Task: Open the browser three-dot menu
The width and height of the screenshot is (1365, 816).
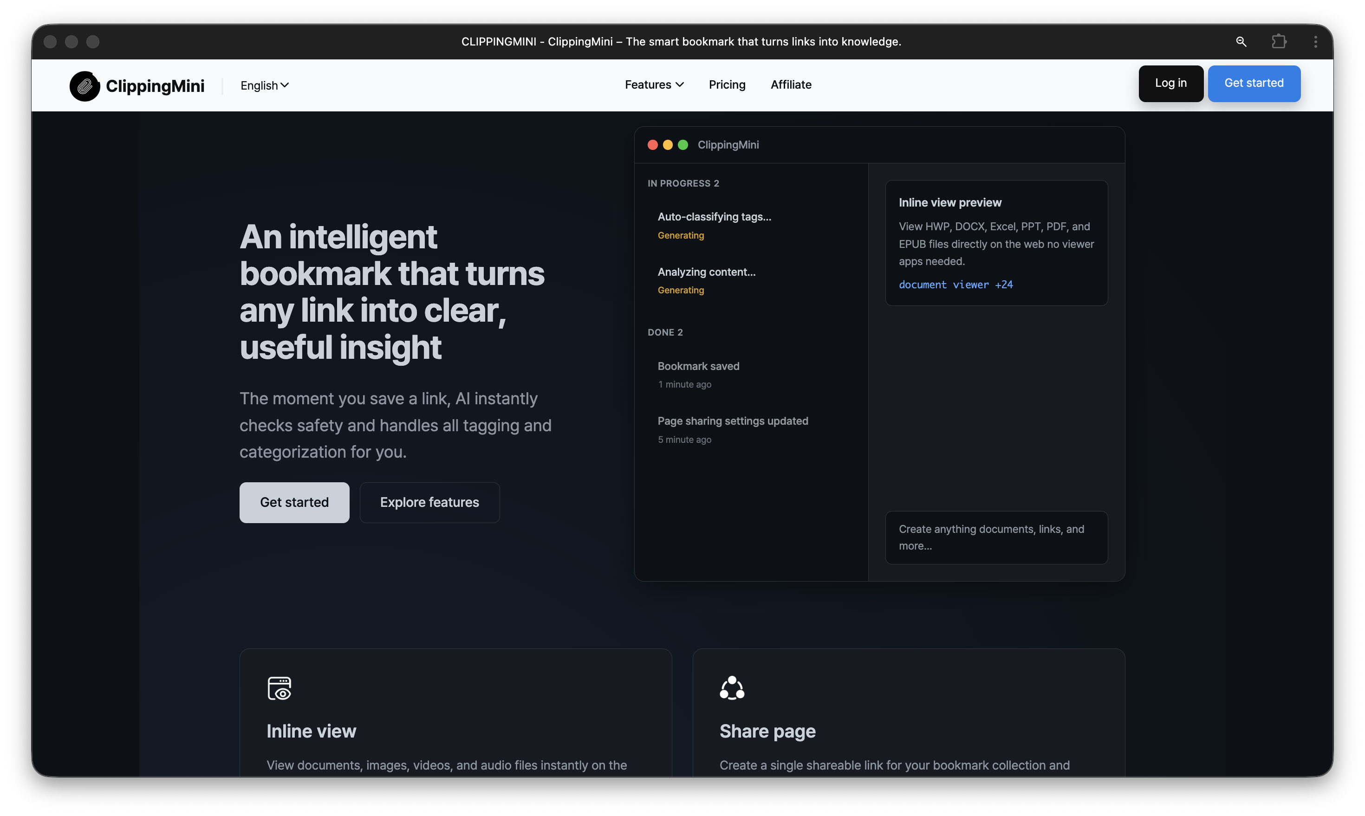Action: [x=1315, y=42]
